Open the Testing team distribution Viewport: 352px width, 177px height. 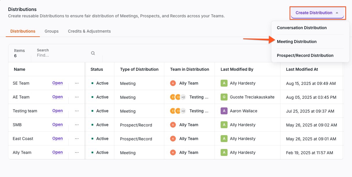click(x=57, y=111)
